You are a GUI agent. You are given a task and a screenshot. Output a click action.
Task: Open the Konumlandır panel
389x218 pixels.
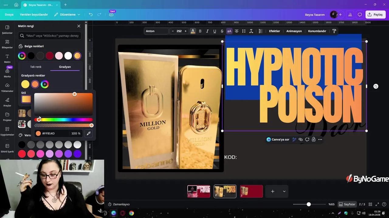(317, 31)
